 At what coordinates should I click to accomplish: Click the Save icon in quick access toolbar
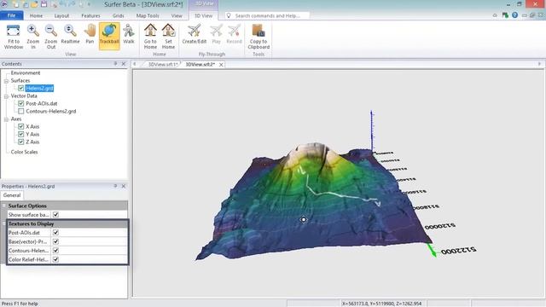pyautogui.click(x=44, y=4)
